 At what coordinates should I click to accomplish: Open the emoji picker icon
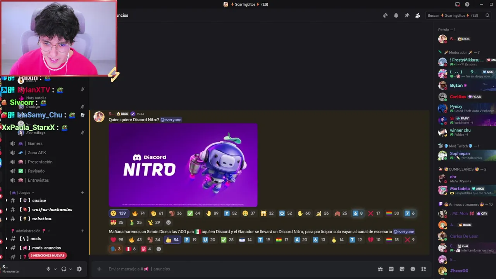coord(413,269)
